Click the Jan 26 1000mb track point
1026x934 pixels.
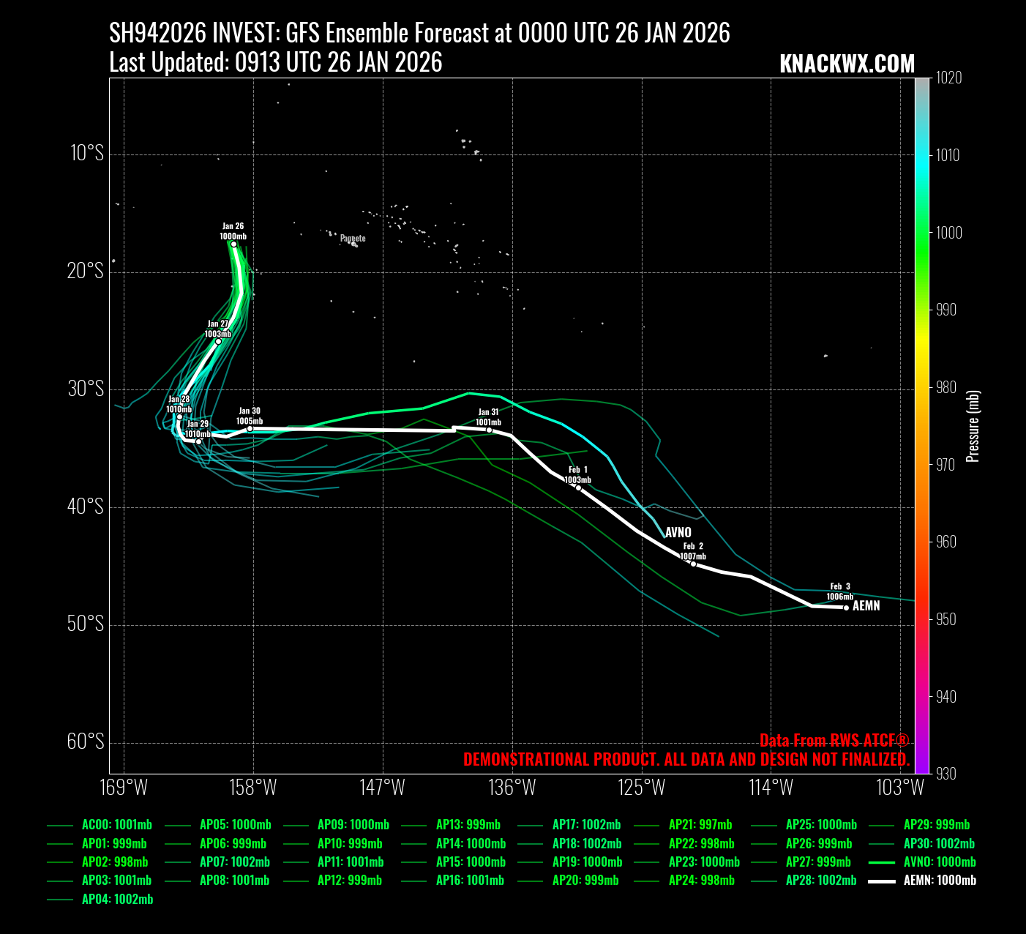(x=233, y=244)
